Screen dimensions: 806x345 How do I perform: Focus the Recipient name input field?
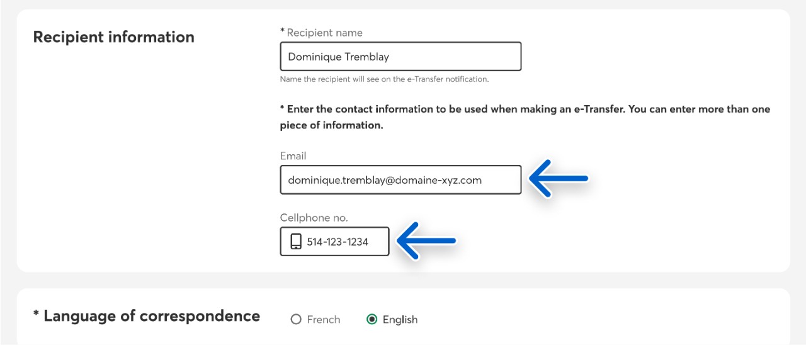pyautogui.click(x=400, y=57)
